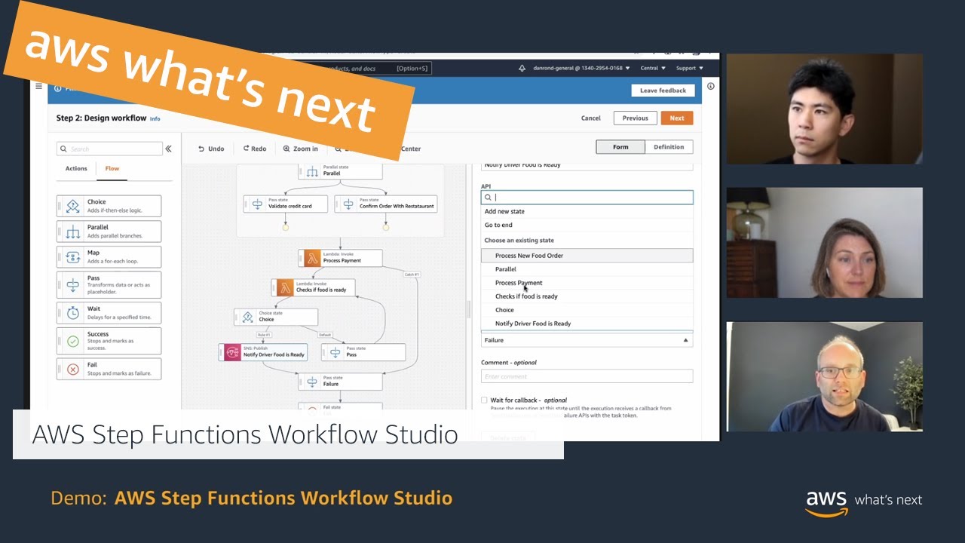Viewport: 965px width, 543px height.
Task: Click the Redo toolbar button
Action: pyautogui.click(x=255, y=149)
